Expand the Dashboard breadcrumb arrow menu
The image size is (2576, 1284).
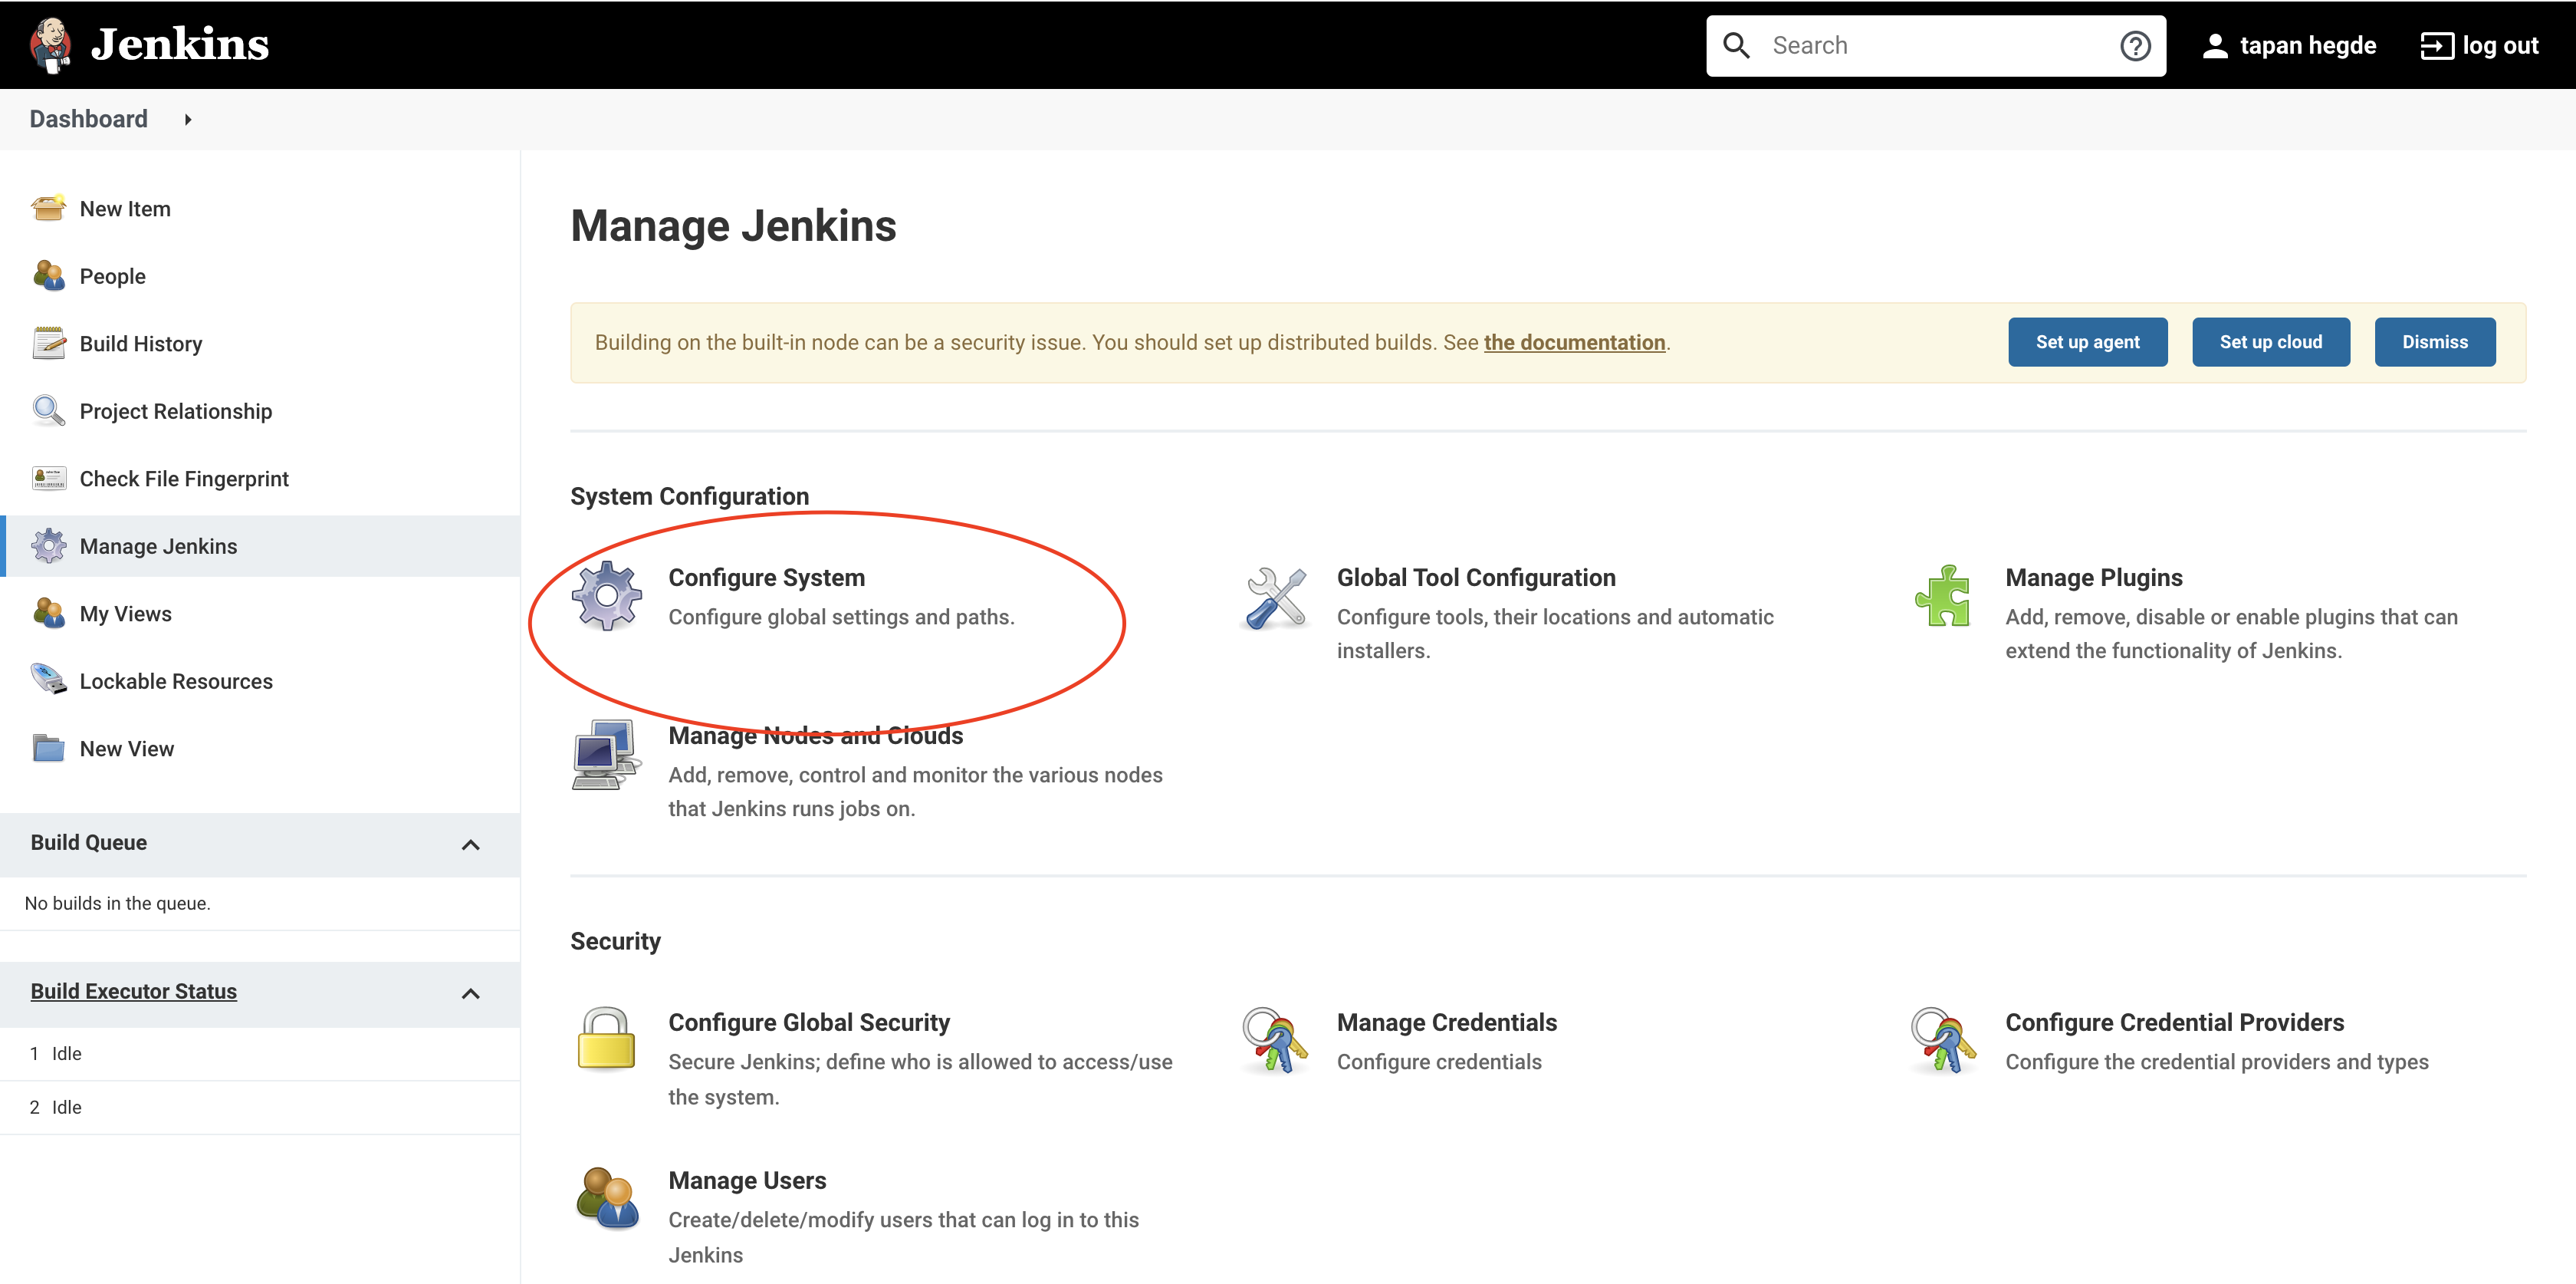point(187,120)
